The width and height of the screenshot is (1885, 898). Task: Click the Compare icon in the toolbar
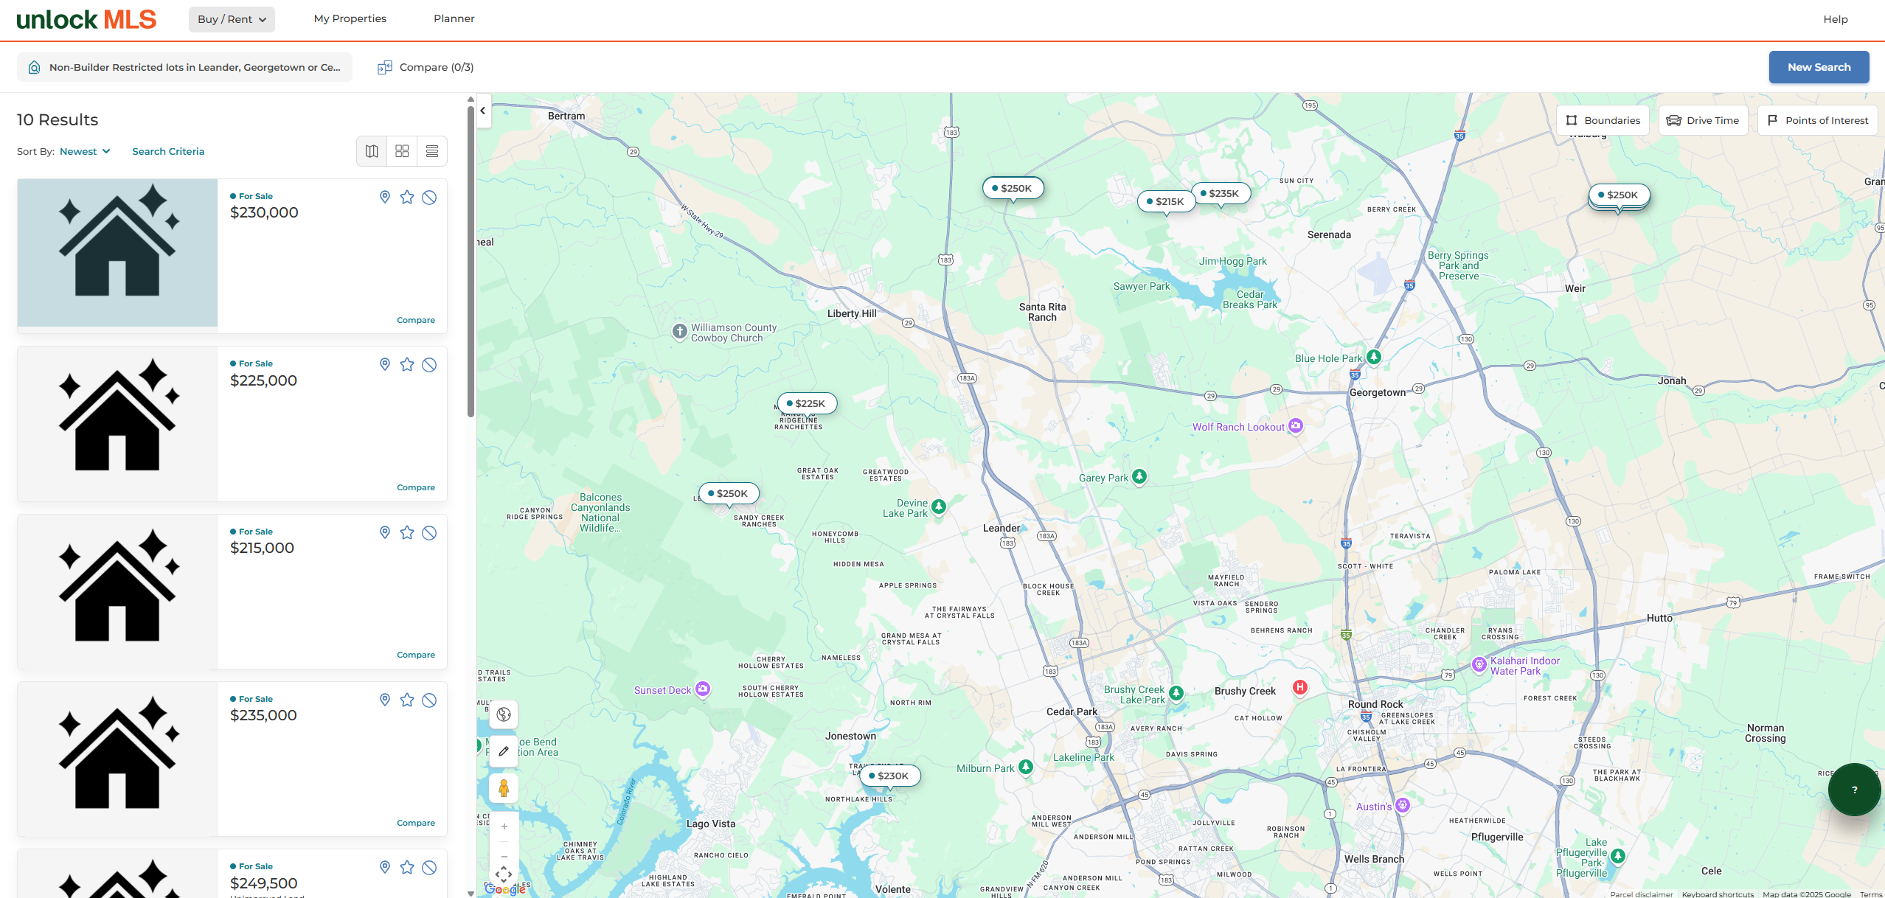(x=384, y=67)
